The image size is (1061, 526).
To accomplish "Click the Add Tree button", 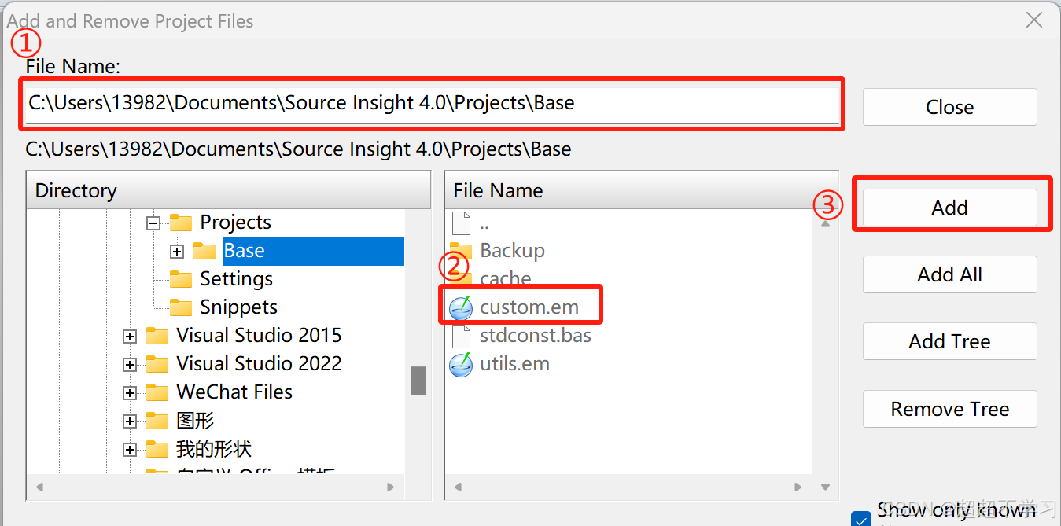I will tap(949, 342).
